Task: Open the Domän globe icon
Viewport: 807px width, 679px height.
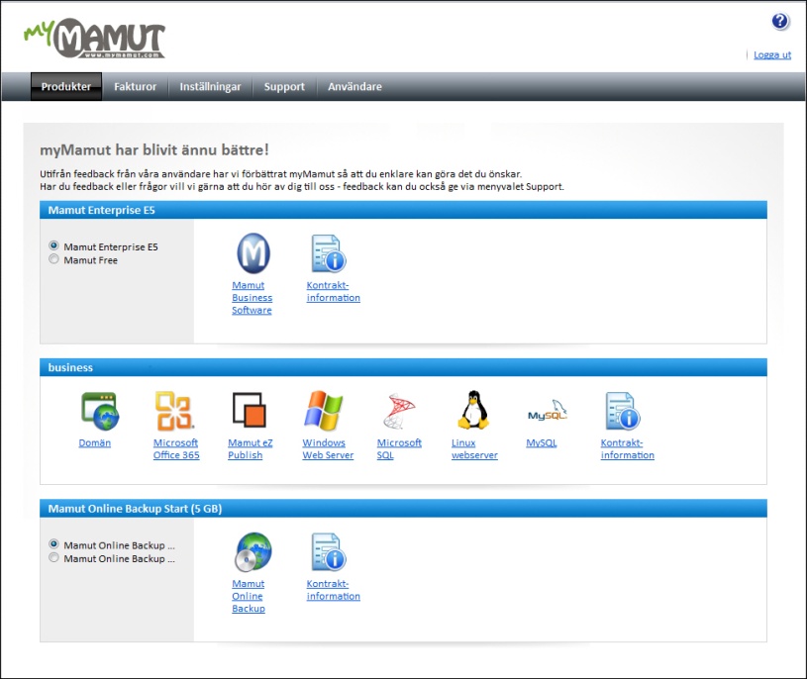Action: [100, 411]
